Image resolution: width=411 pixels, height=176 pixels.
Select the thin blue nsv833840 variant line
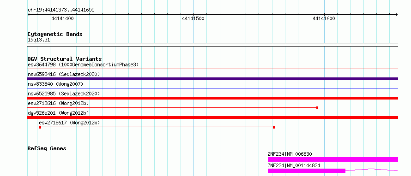213,88
